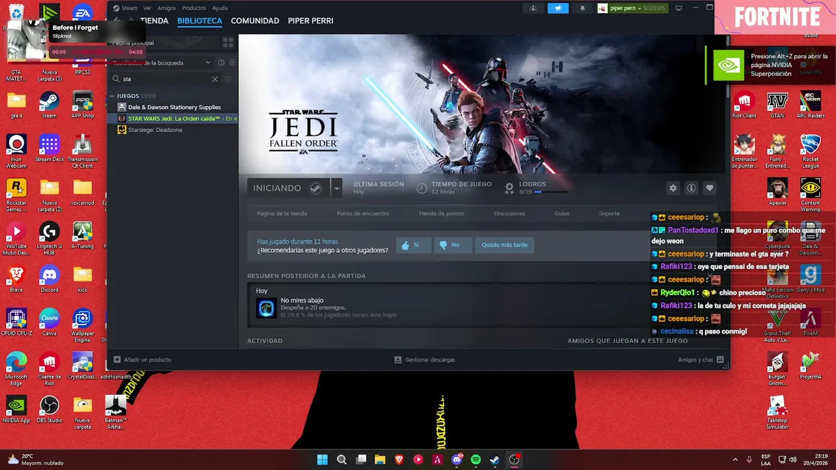Open piper perri account dropdown

click(631, 8)
